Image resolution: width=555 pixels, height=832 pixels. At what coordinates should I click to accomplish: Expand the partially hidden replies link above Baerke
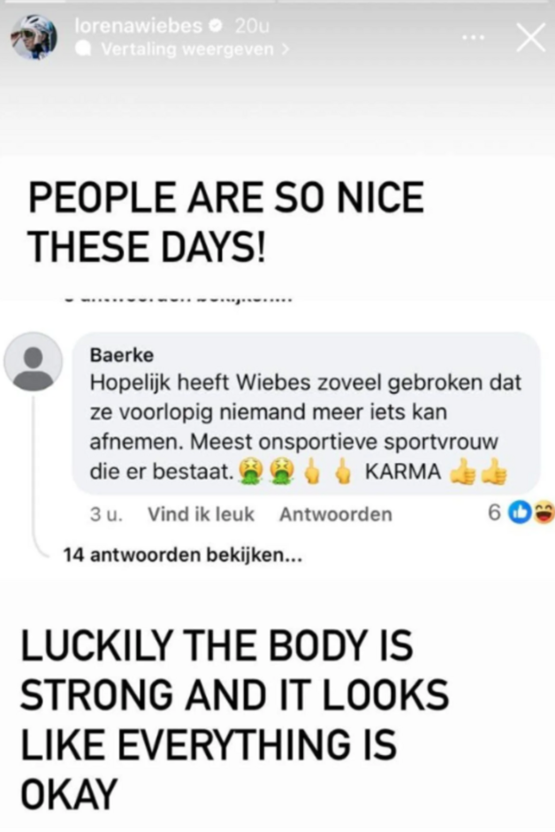tap(179, 299)
